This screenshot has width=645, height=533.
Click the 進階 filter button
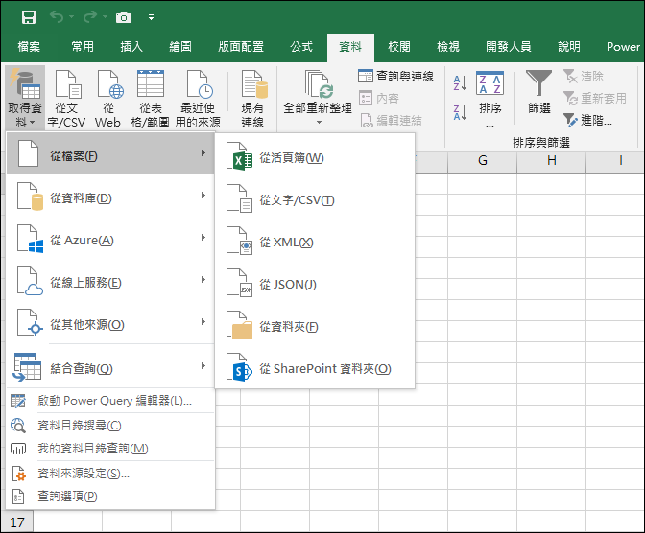(x=587, y=121)
